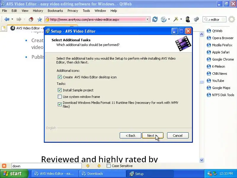Open the Tools menu

coord(86,11)
